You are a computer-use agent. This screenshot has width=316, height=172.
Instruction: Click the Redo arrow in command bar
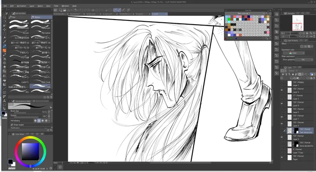tap(79, 10)
